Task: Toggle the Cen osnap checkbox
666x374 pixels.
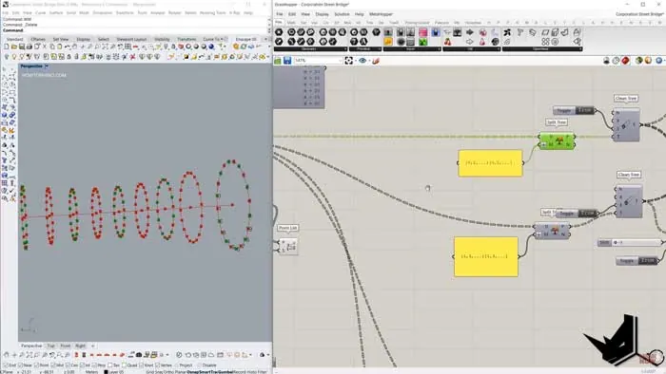Action: click(x=68, y=365)
